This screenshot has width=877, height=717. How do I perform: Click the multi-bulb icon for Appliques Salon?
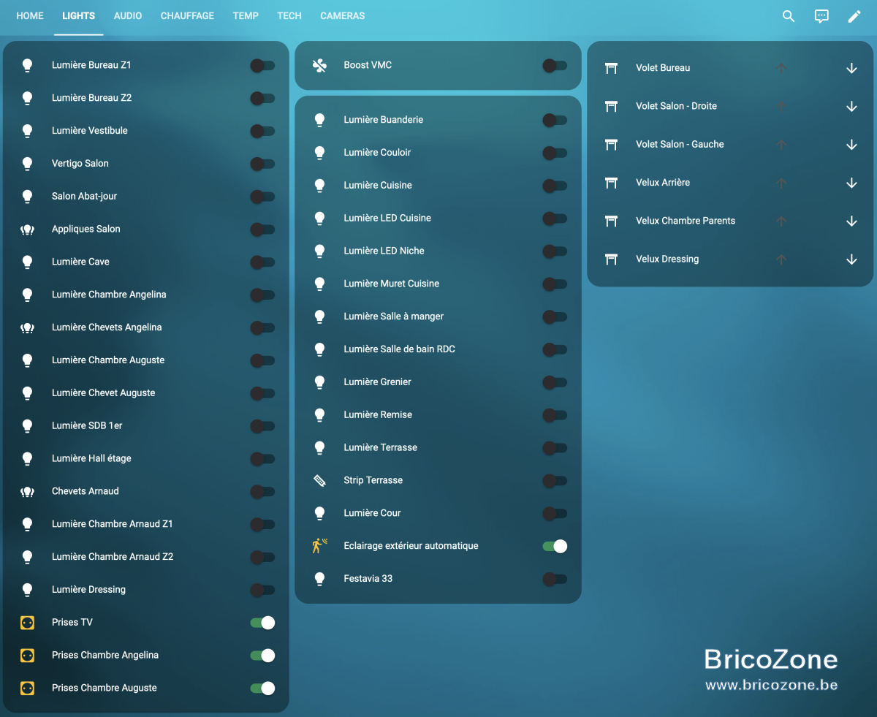(27, 229)
